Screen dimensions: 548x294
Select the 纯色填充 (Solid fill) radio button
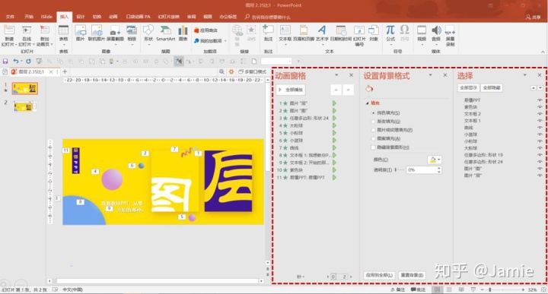point(373,113)
